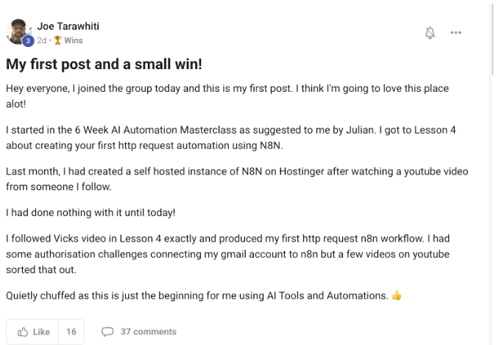Click the trophy icon beside Wins
Image resolution: width=496 pixels, height=345 pixels.
[57, 40]
